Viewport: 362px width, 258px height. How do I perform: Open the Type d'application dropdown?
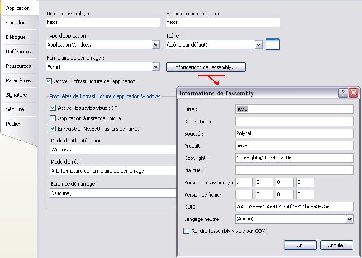(x=156, y=45)
